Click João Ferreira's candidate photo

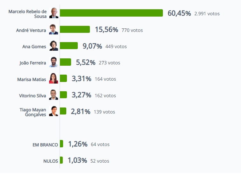point(54,62)
